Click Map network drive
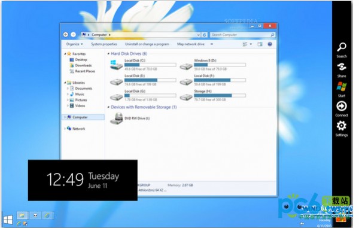359x228 pixels. click(x=191, y=44)
